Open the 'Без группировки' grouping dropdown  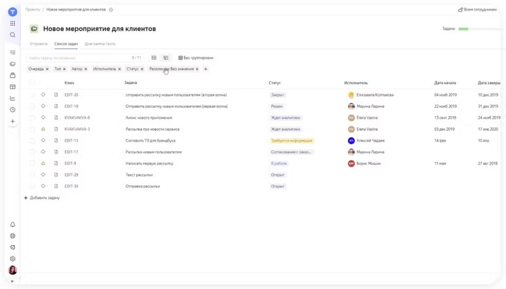[196, 57]
